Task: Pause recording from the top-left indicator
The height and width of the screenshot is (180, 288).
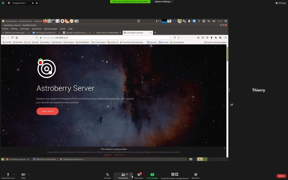Action: click(x=33, y=3)
